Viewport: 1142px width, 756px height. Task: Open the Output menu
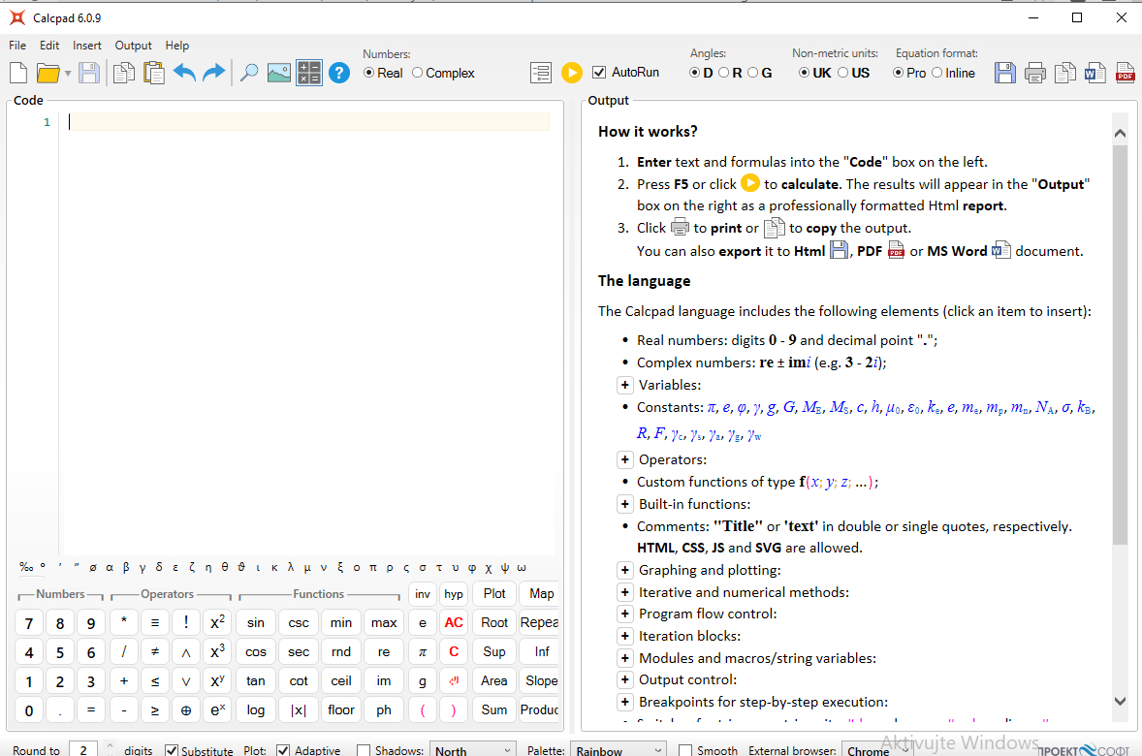(133, 46)
